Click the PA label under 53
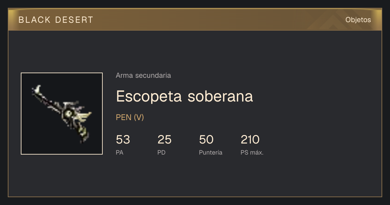 pos(120,152)
